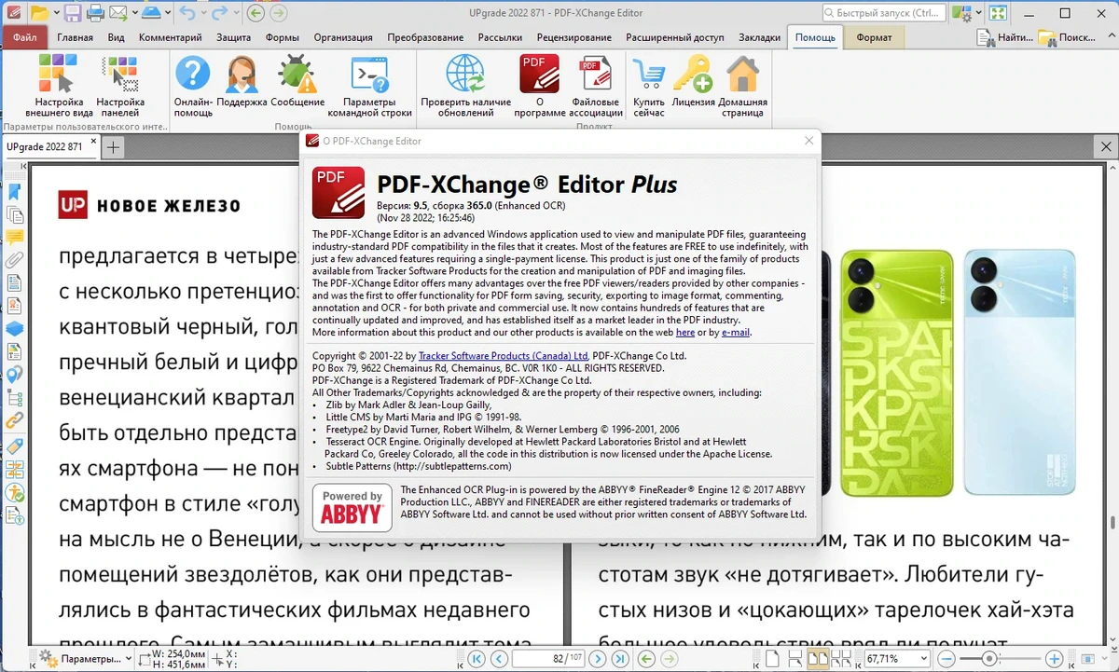The width and height of the screenshot is (1119, 672).
Task: Click Tracker Software Products (Canada) Ltd link
Action: pyautogui.click(x=504, y=356)
